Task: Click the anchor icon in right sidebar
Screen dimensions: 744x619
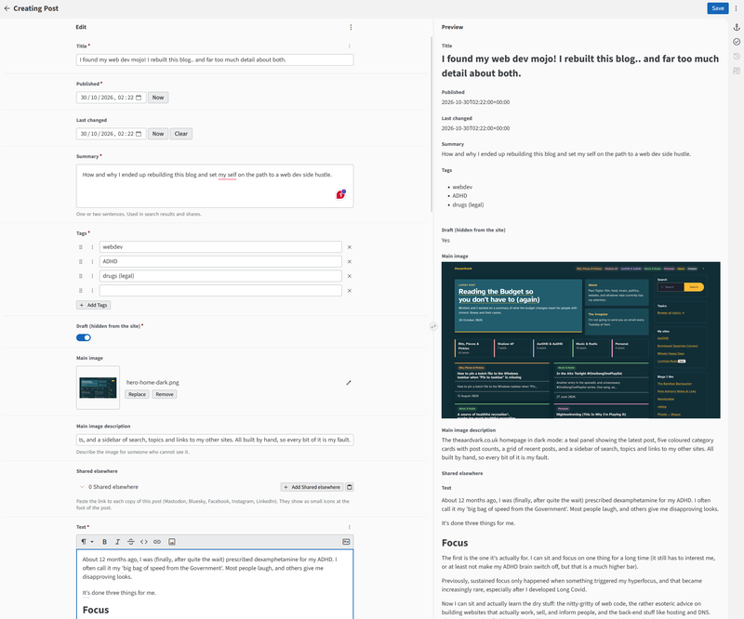Action: click(x=737, y=28)
